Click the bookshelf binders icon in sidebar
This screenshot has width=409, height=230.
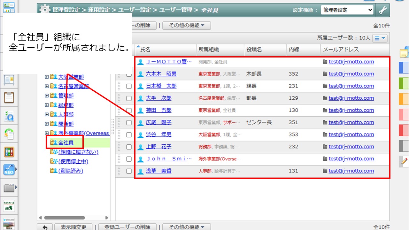click(x=9, y=152)
